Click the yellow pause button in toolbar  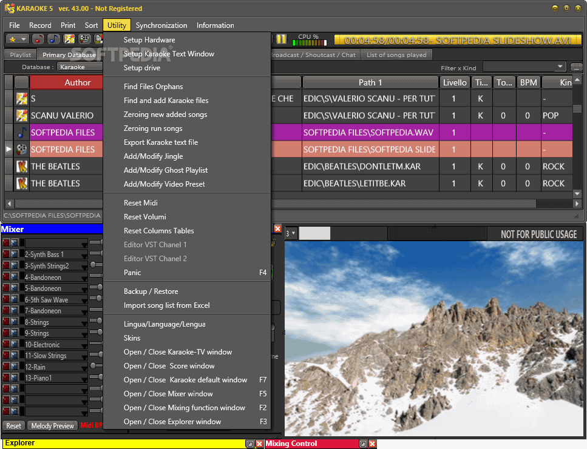coord(282,39)
